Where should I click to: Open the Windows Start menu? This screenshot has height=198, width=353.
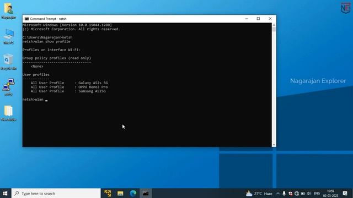pos(5,193)
